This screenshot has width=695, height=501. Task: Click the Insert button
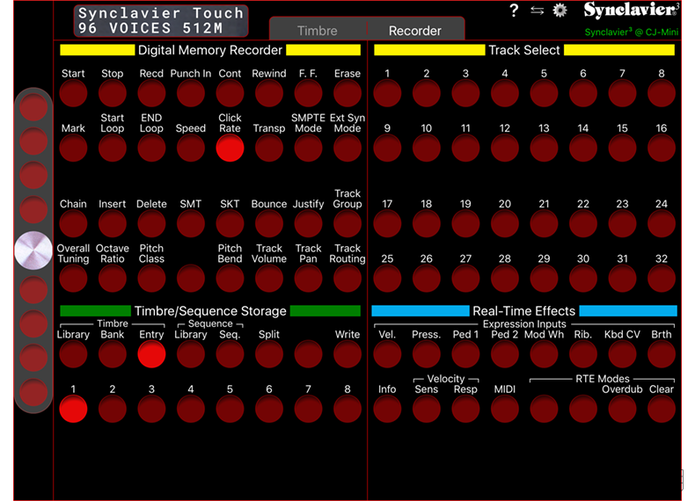[x=112, y=223]
